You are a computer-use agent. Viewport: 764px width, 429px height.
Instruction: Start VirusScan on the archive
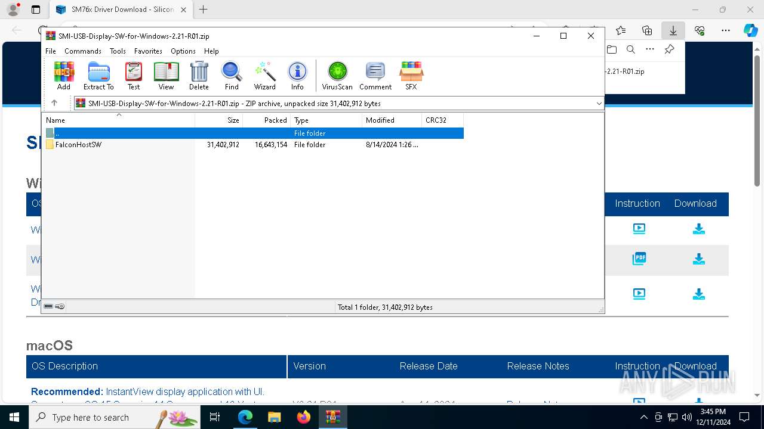[337, 76]
